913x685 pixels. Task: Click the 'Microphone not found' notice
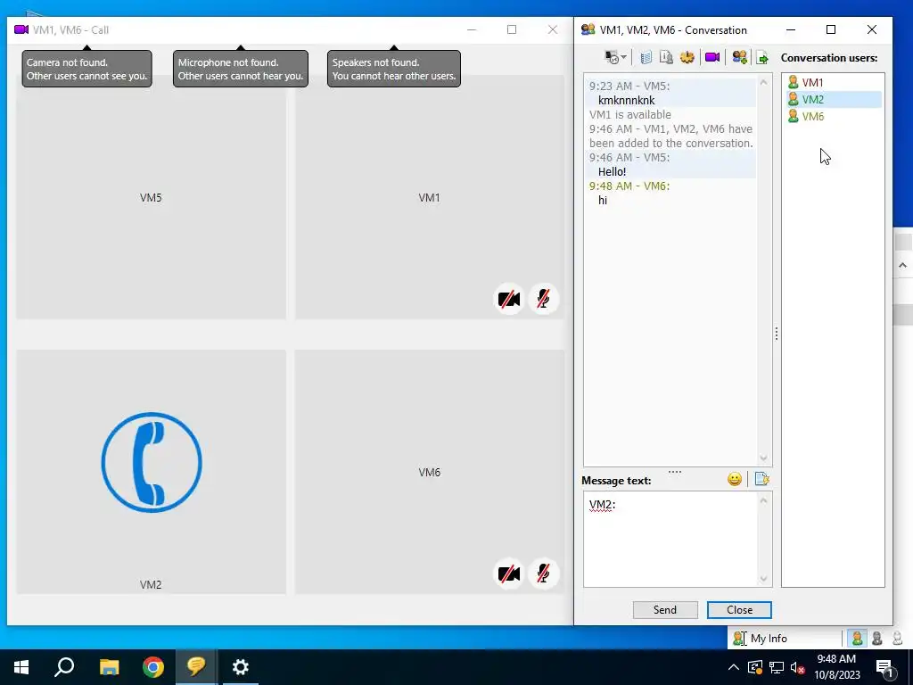pos(241,69)
